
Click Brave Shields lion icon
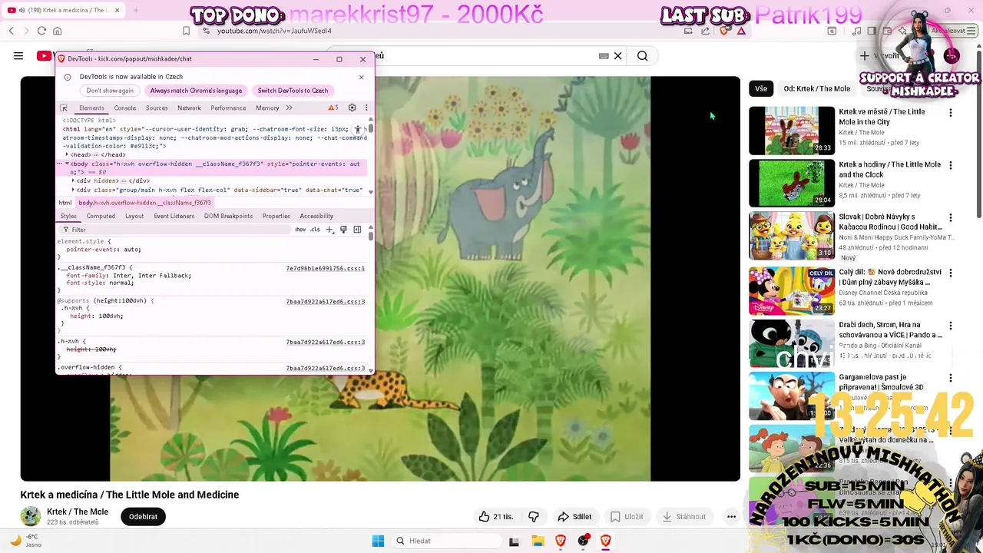[723, 31]
